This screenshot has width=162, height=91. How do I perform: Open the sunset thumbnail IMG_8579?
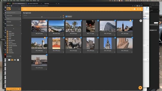point(39,26)
